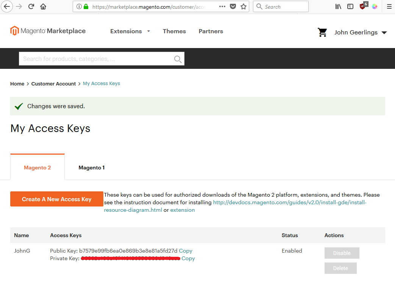Open the shopping cart
Image resolution: width=395 pixels, height=281 pixels.
pyautogui.click(x=322, y=32)
